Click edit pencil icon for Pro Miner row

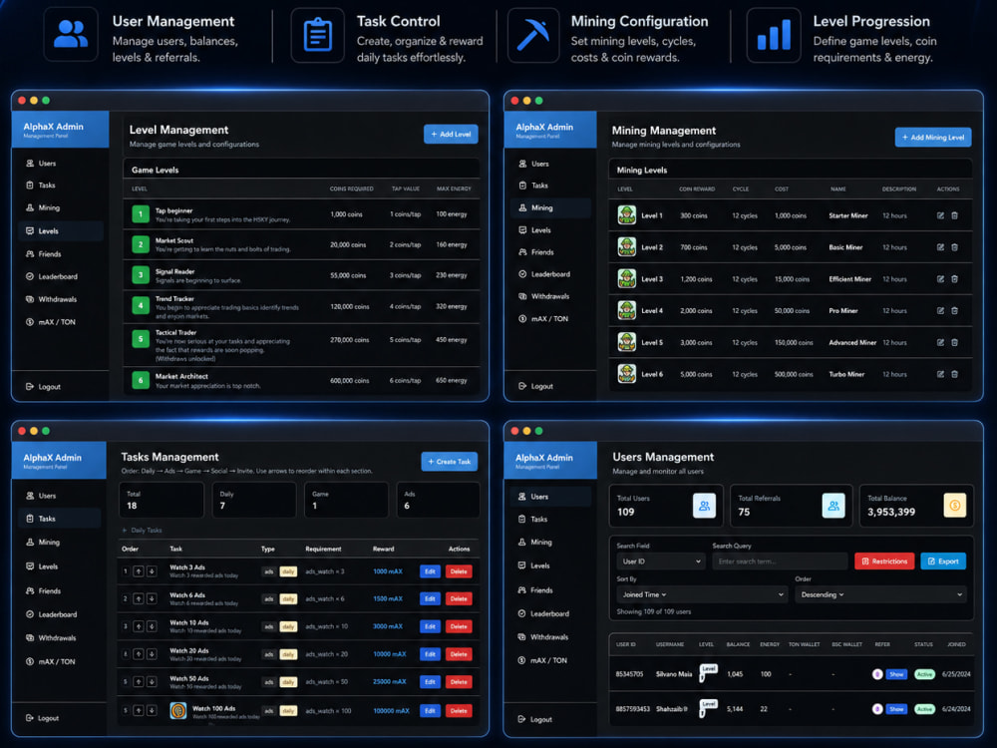click(x=940, y=311)
